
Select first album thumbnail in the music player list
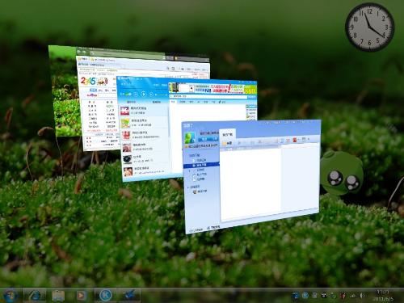point(124,111)
